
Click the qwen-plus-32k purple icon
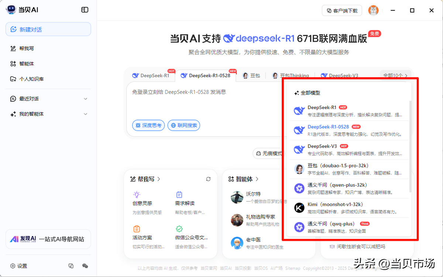tap(299, 188)
